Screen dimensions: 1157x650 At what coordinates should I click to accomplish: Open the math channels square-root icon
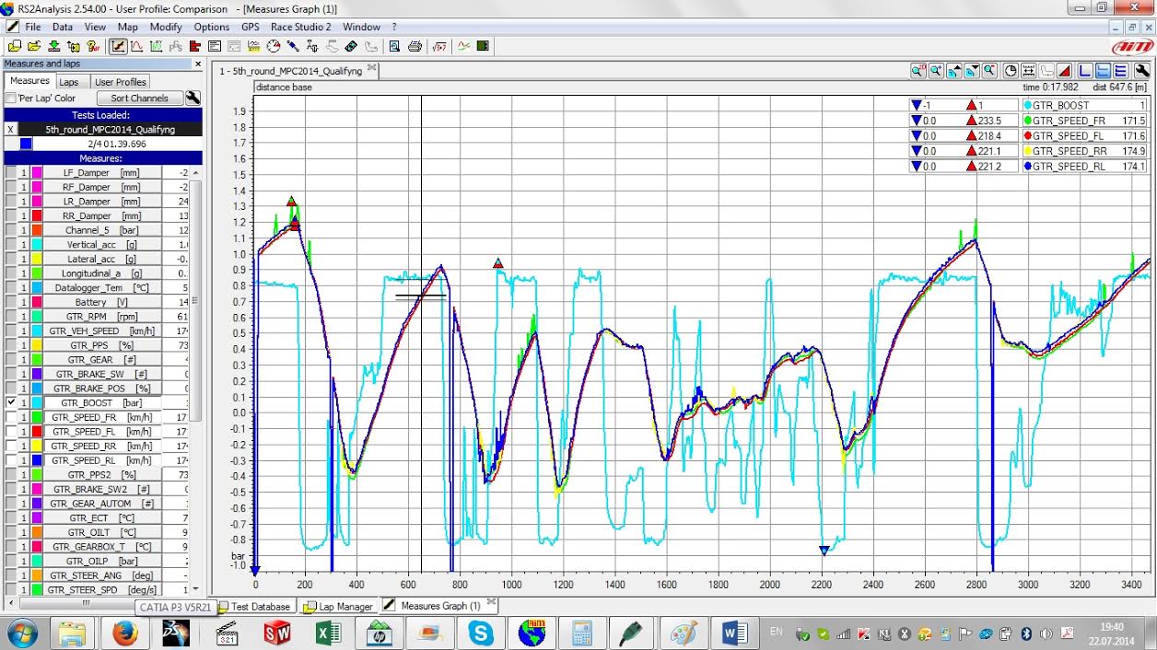(x=438, y=45)
